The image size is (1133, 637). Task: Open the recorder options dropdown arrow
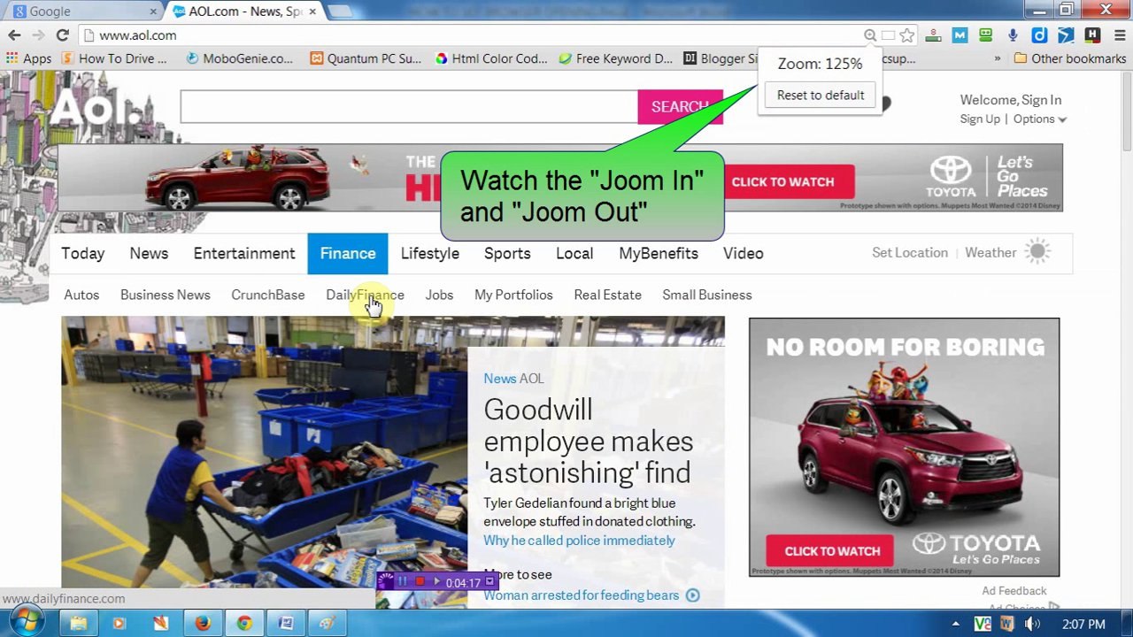(489, 582)
